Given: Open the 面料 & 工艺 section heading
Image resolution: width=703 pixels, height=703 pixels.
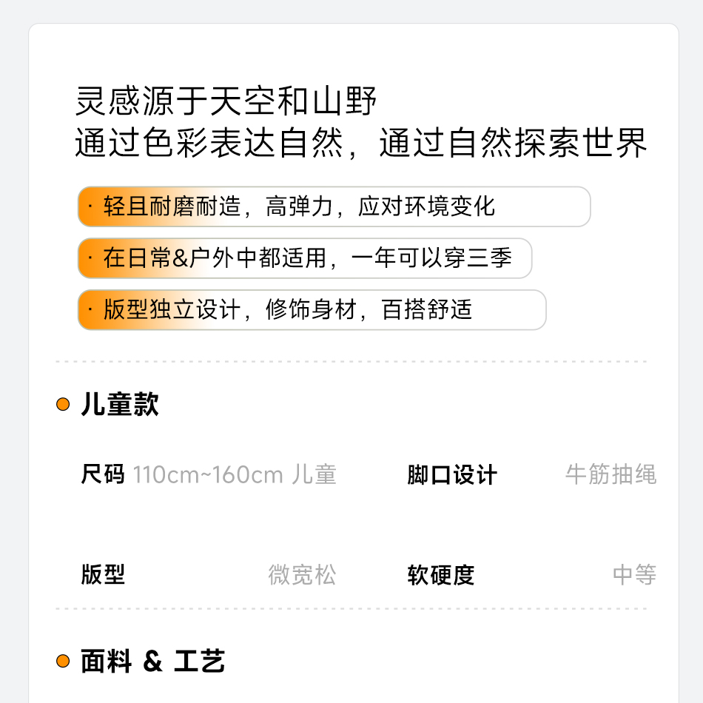Looking at the screenshot, I should pyautogui.click(x=152, y=661).
